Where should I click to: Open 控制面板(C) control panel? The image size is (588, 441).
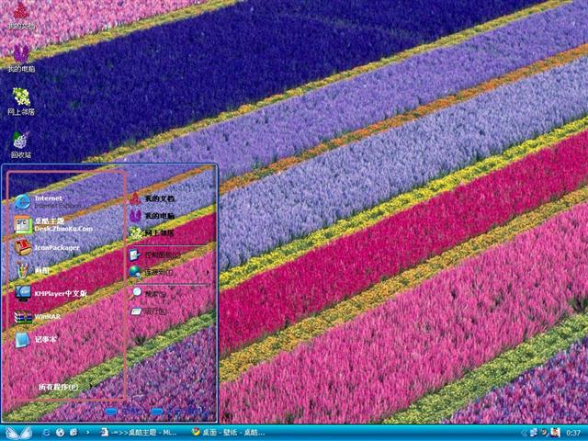click(x=155, y=255)
